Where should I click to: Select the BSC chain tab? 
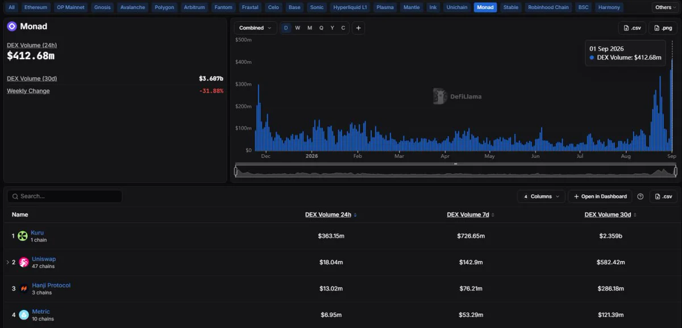click(583, 7)
